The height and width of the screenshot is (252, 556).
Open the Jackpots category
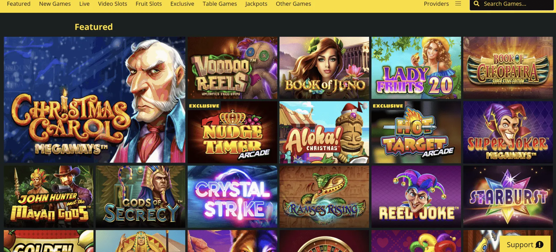click(x=256, y=4)
